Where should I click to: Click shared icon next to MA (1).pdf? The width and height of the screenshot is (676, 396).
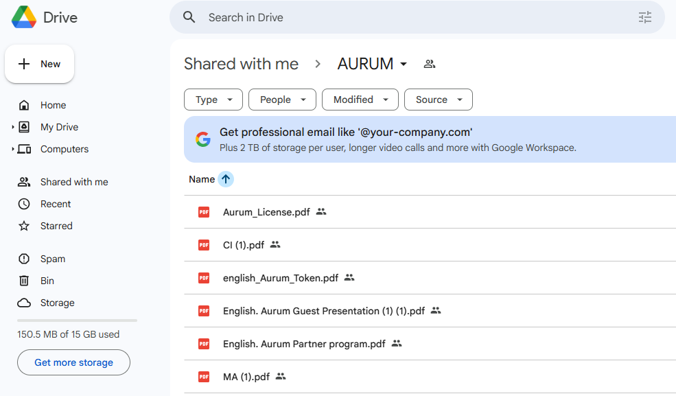pos(281,377)
